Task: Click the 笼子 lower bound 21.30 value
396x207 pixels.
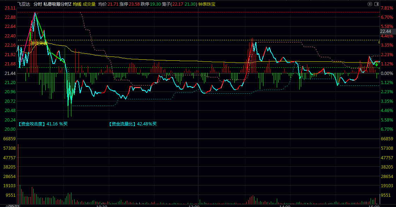Action: click(x=190, y=4)
